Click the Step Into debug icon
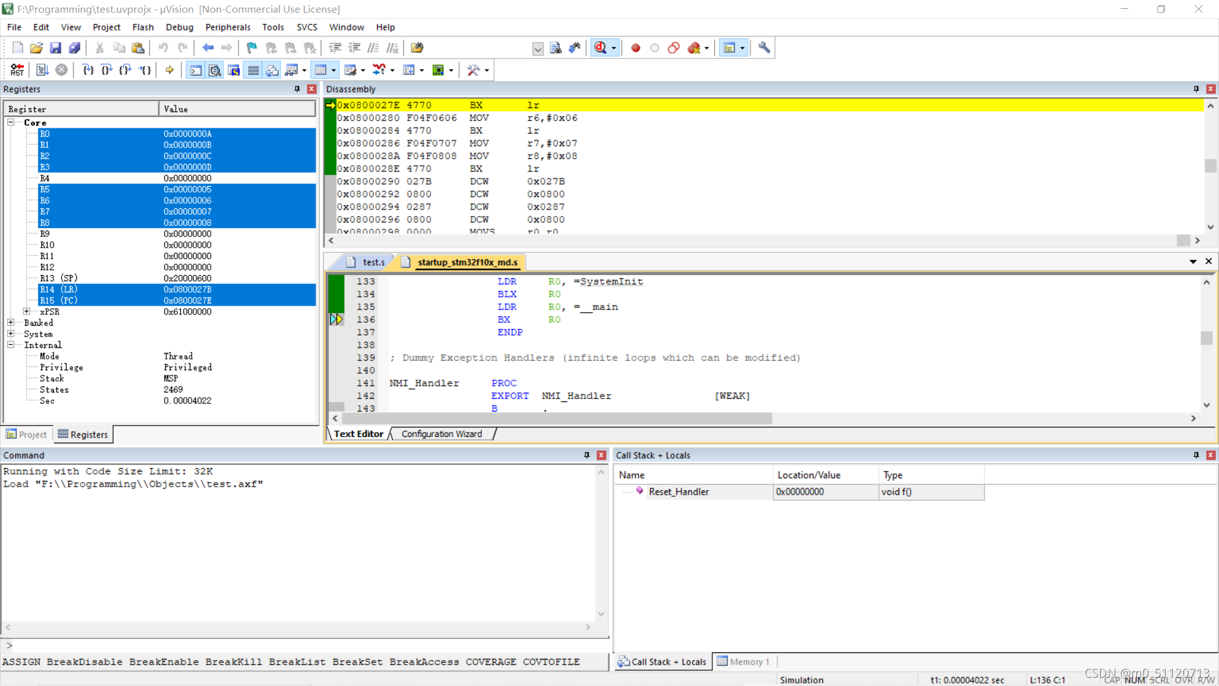Image resolution: width=1219 pixels, height=686 pixels. click(88, 70)
